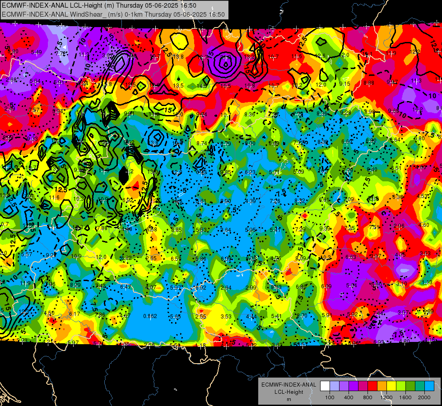442x406 pixels.
Task: Click the wind shear value 5.49
Action: pyautogui.click(x=37, y=52)
